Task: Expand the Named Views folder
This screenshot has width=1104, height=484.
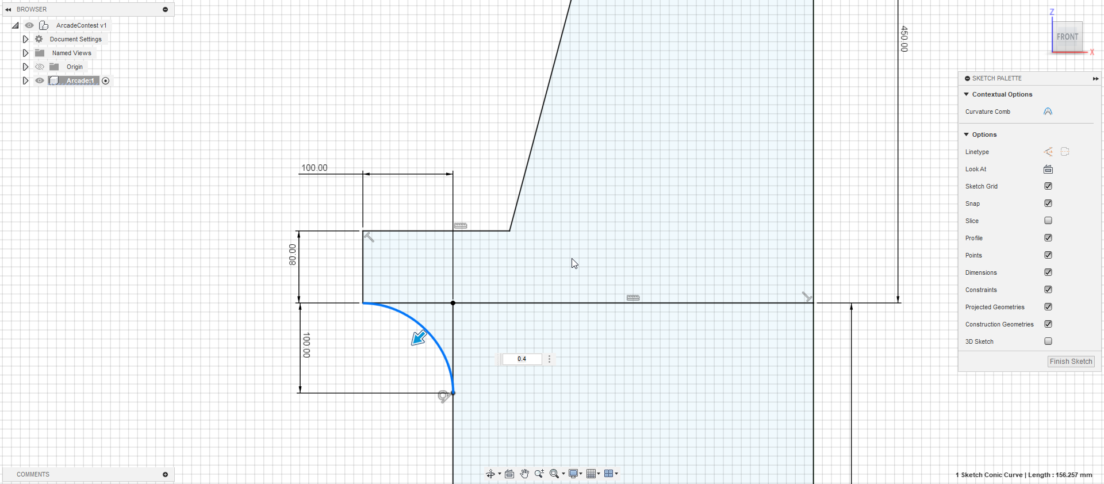Action: (25, 53)
